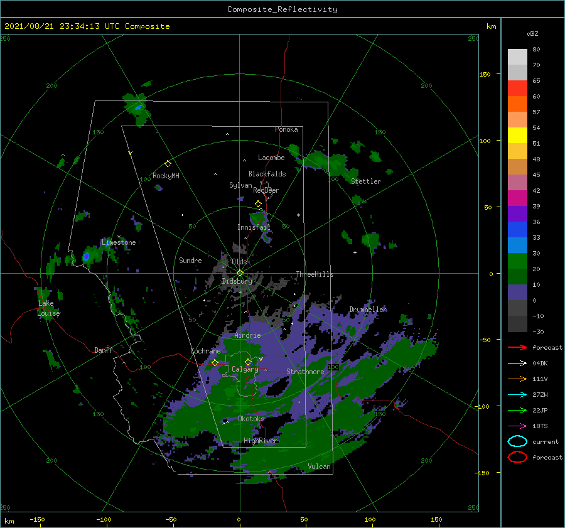Click the 'Strathmore' town label
565x528 pixels.
click(x=305, y=372)
